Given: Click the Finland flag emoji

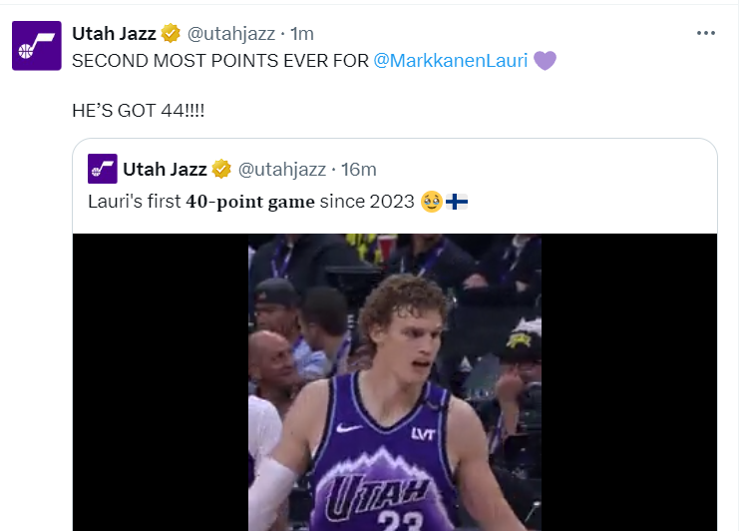Looking at the screenshot, I should (x=457, y=202).
